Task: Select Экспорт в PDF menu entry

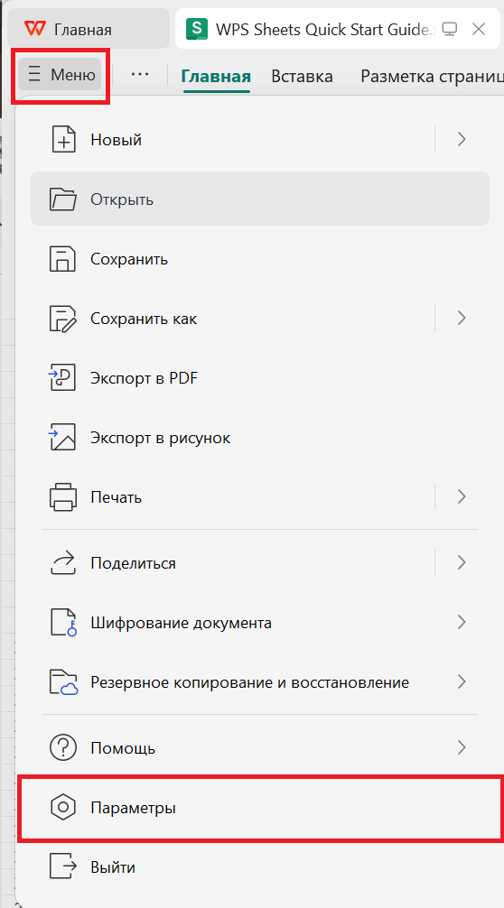Action: point(260,378)
